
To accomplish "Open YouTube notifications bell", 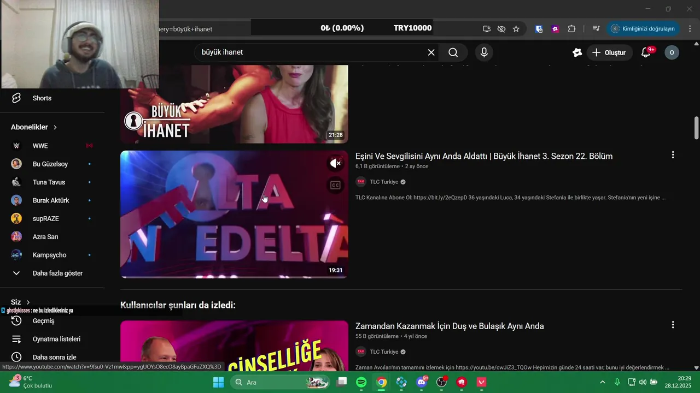I will point(646,52).
